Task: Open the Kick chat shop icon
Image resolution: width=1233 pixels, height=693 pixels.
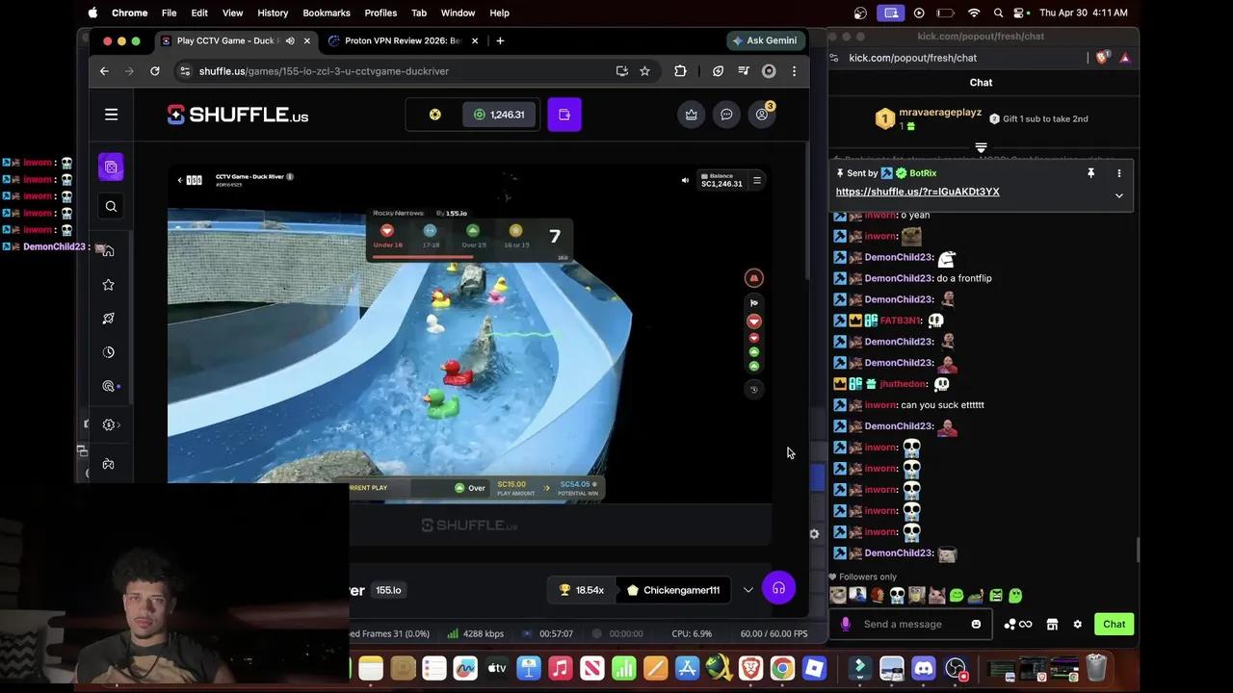Action: [1052, 624]
